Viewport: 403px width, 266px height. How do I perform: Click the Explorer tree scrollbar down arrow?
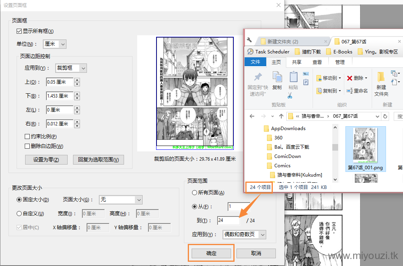(x=335, y=180)
